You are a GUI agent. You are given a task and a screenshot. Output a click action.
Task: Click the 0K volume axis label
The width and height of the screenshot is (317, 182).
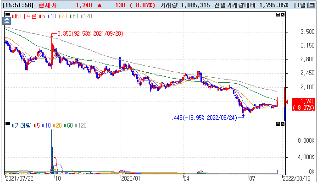click(311, 171)
